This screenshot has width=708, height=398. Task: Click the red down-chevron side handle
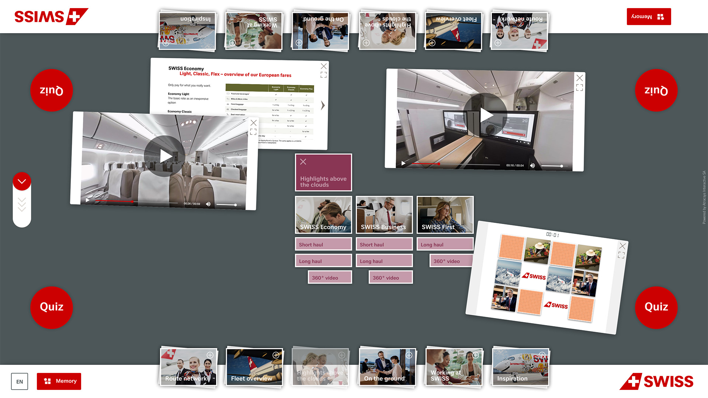tap(22, 181)
